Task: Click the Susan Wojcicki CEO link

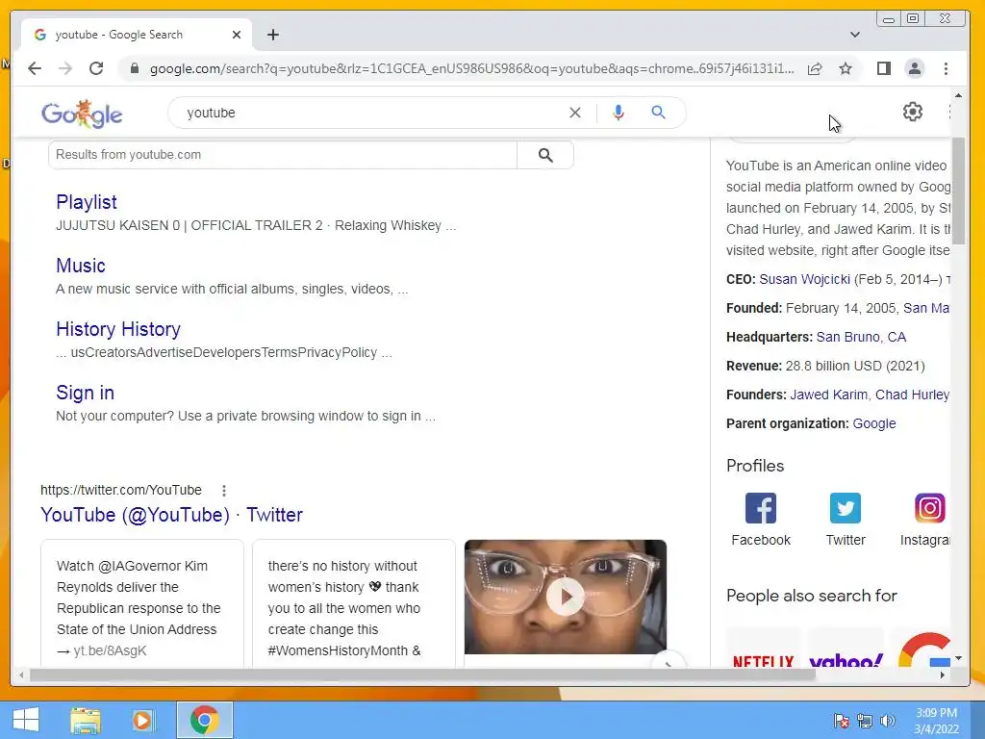Action: [x=804, y=279]
